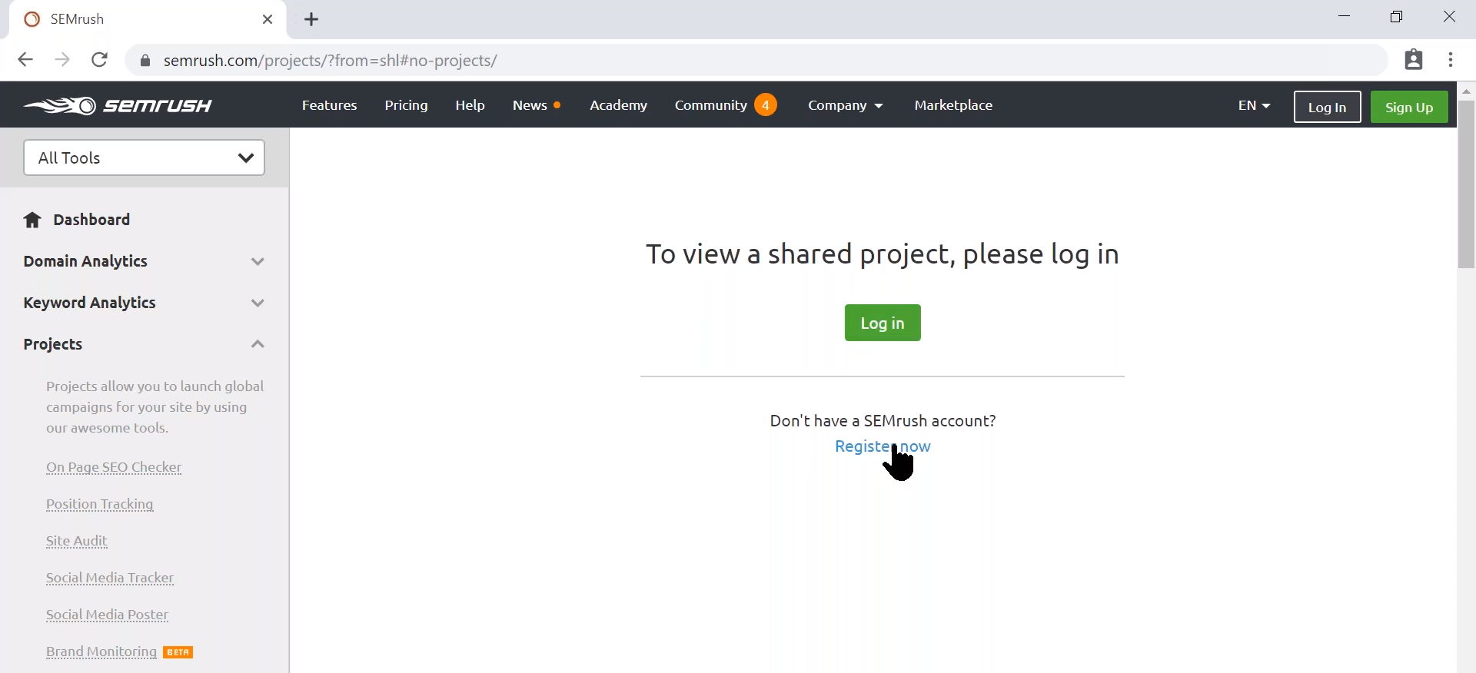Open the Social Media Tracker link
Screen dimensions: 1476x673
pos(110,578)
